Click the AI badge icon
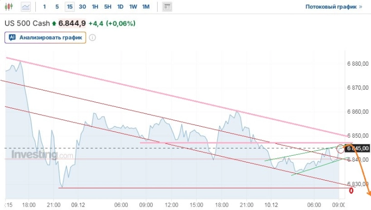 [x=12, y=37]
